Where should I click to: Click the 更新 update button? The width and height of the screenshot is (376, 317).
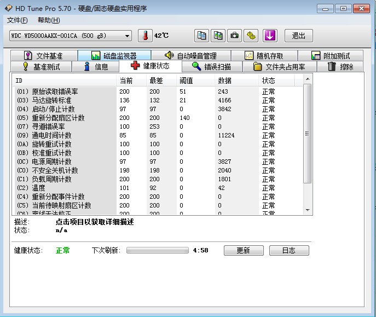[x=244, y=250]
